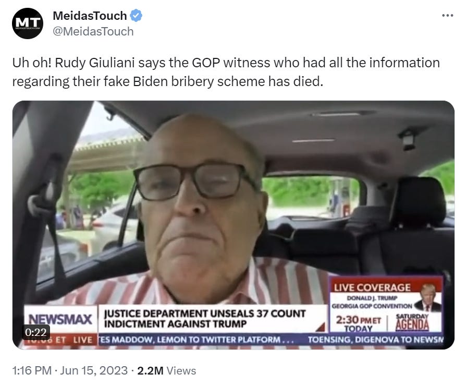Open the 1:16 PM Jun 15, 2023 timestamp
Image resolution: width=467 pixels, height=386 pixels.
pyautogui.click(x=70, y=370)
